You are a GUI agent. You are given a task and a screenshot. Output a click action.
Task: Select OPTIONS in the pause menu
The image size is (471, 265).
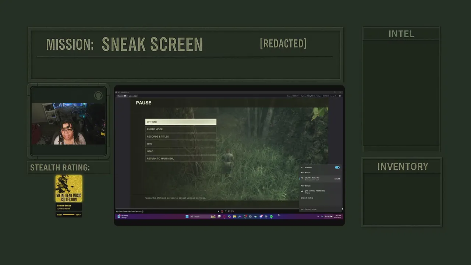pos(181,122)
